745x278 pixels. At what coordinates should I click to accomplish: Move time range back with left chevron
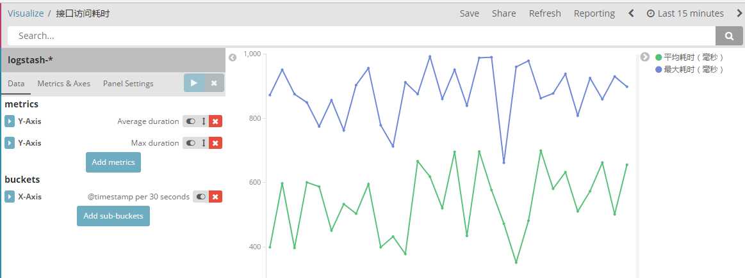631,13
